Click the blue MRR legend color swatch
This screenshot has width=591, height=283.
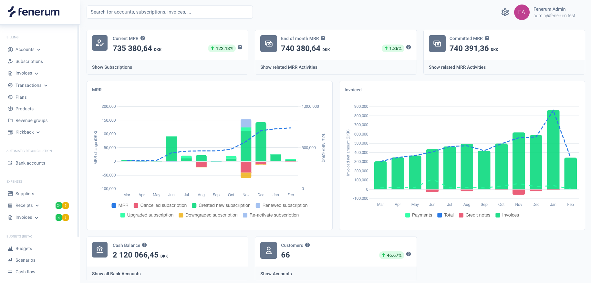[114, 205]
